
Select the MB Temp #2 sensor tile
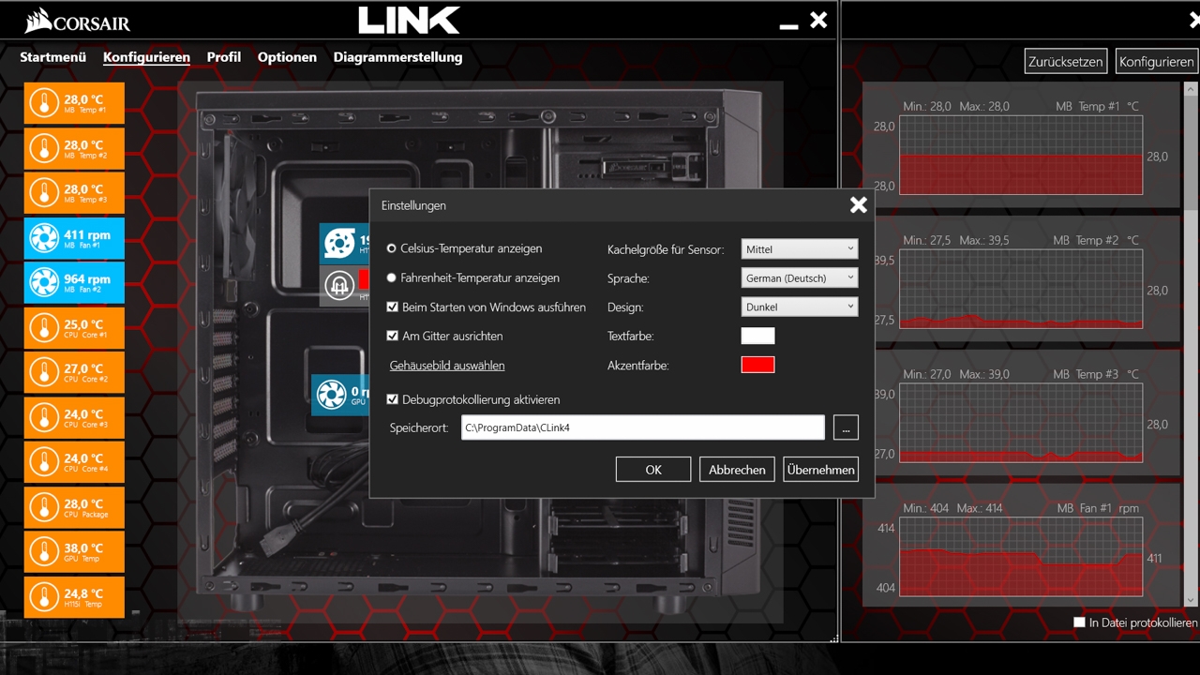coord(74,148)
